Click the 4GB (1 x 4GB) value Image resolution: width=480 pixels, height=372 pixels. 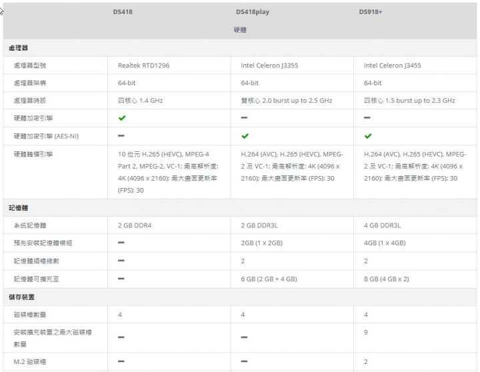click(385, 243)
